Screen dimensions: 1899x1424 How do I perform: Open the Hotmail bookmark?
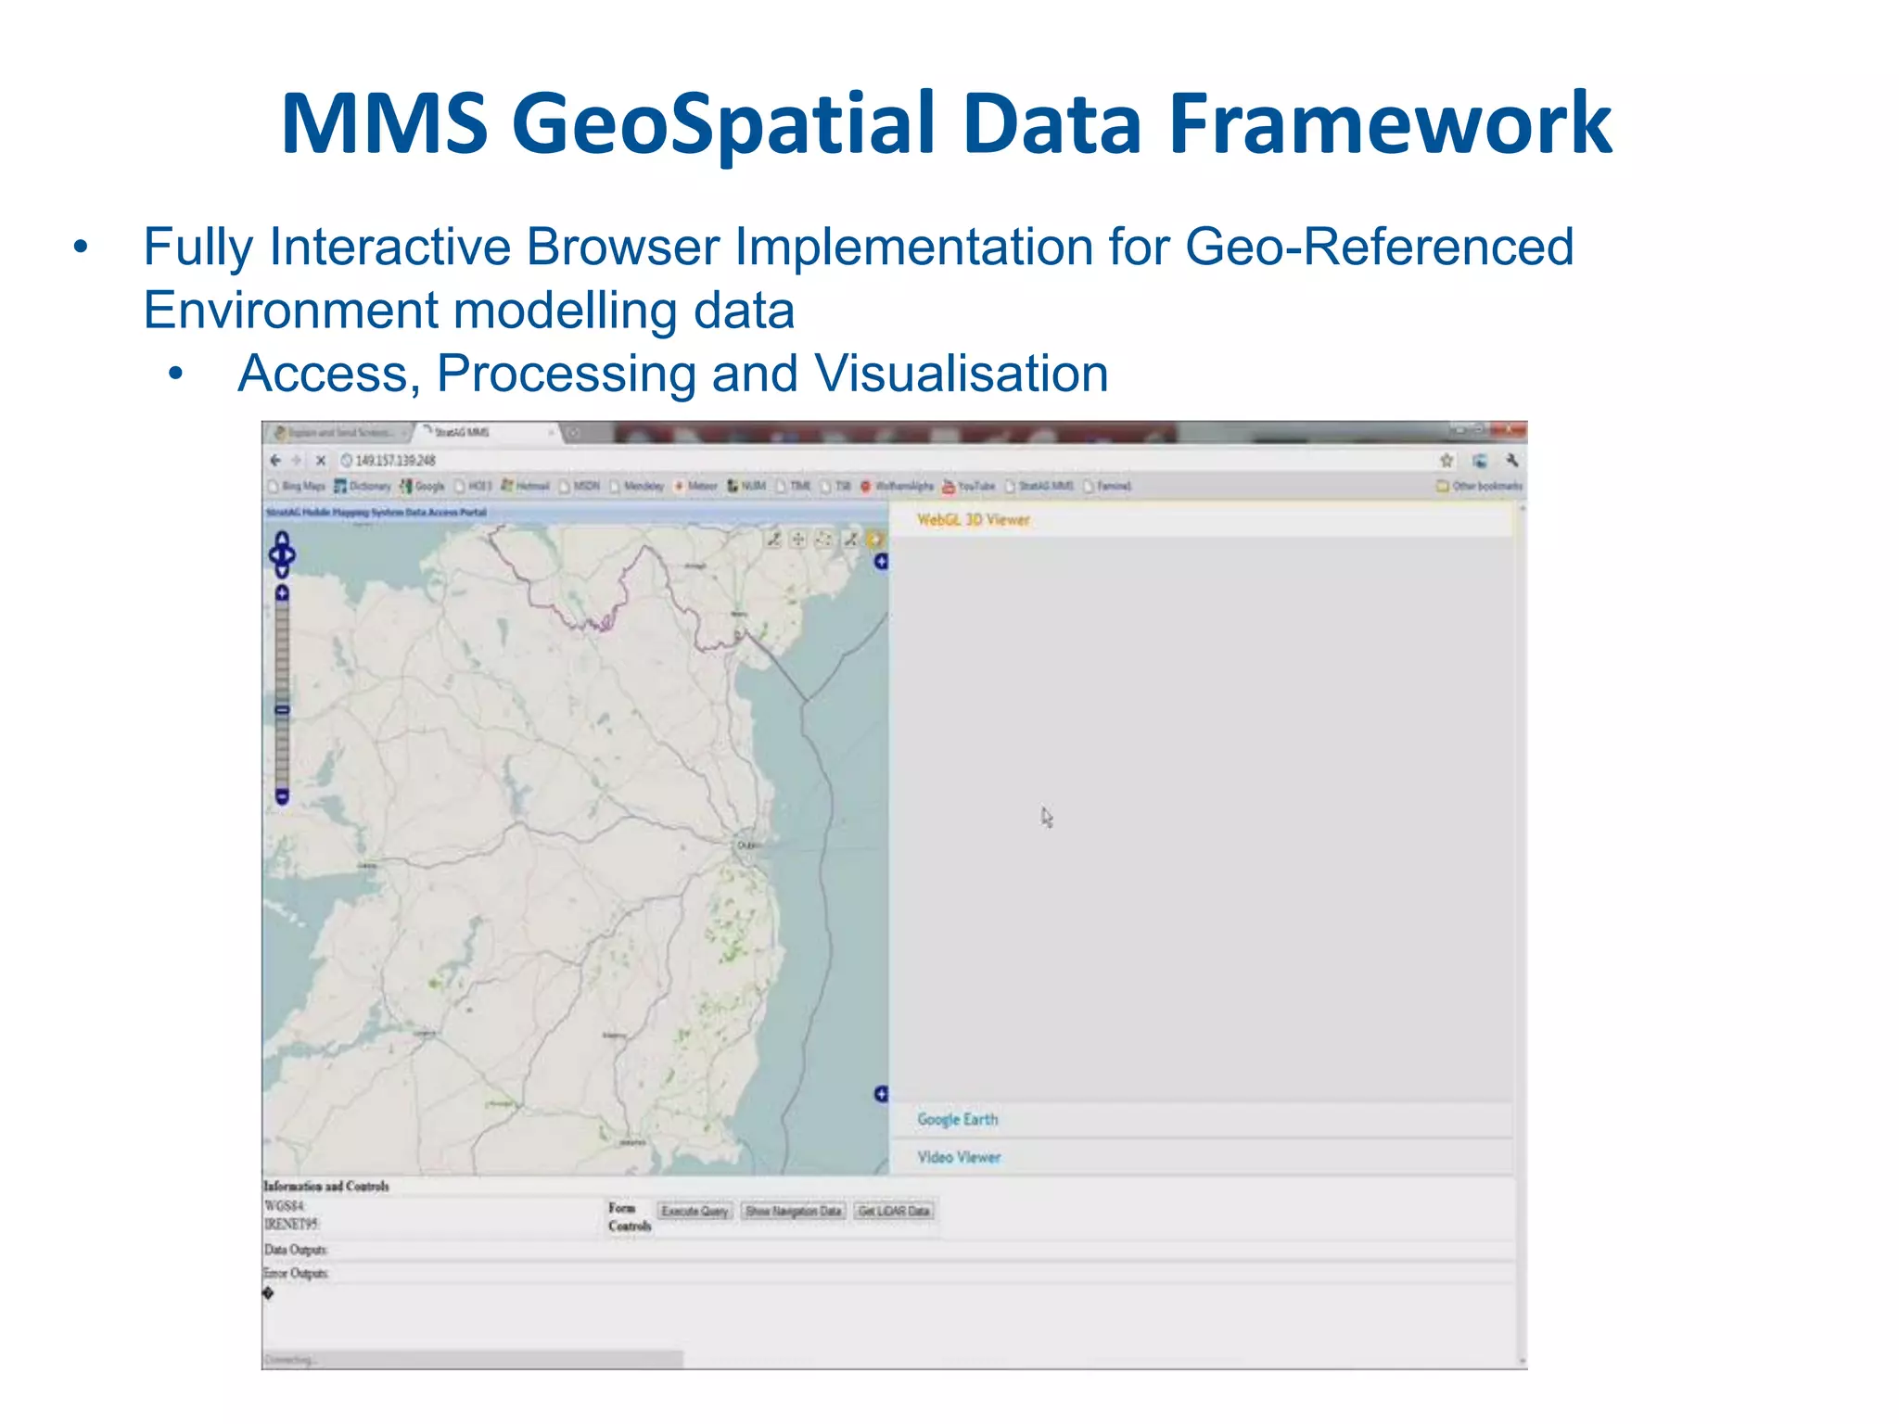click(526, 486)
